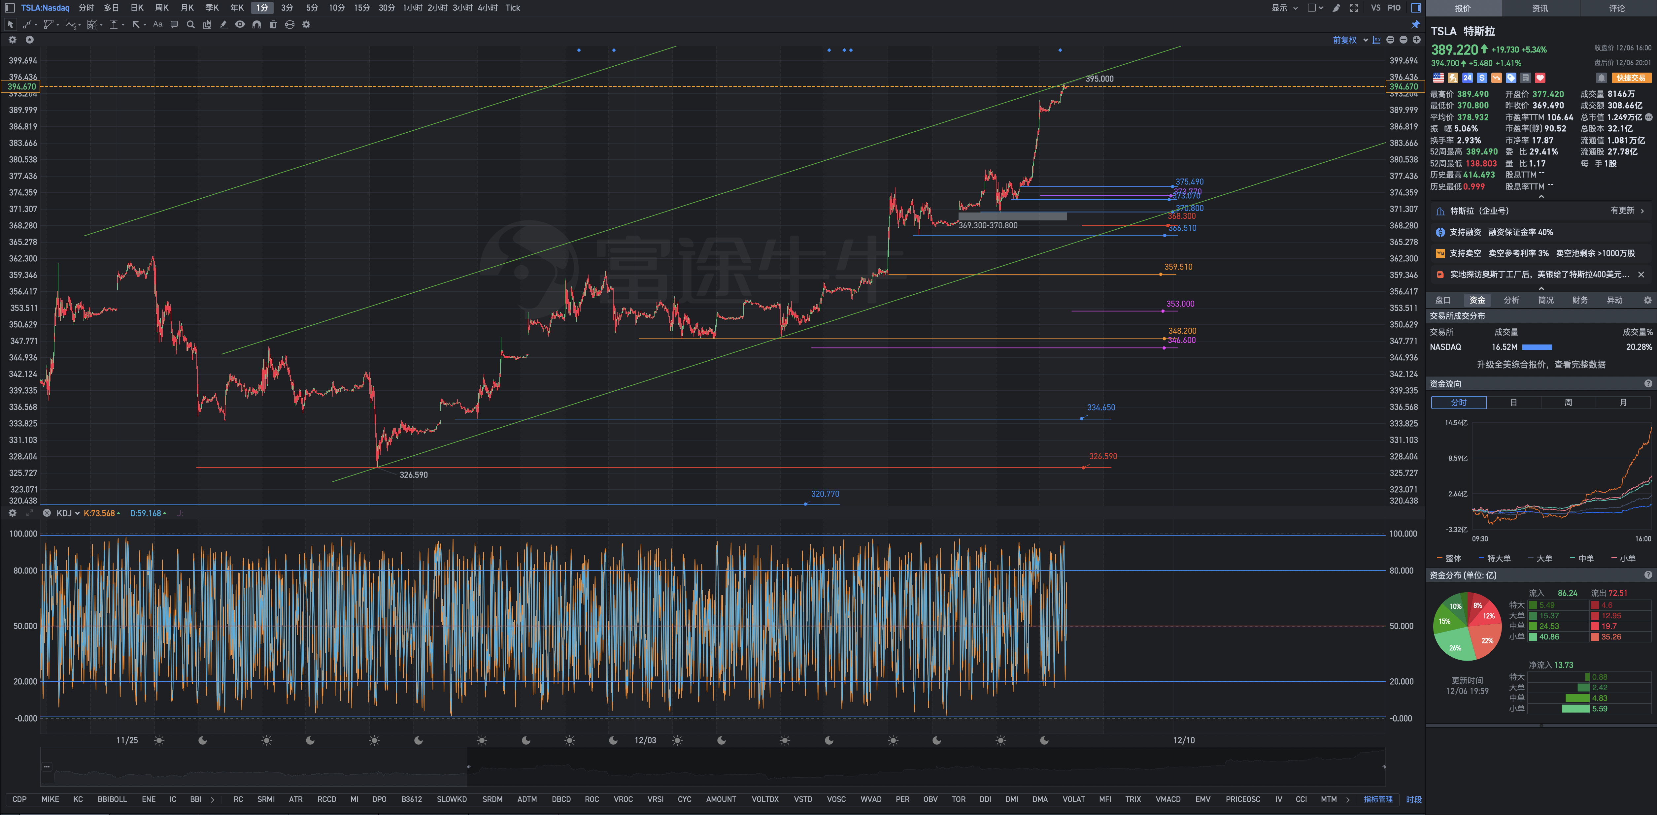Image resolution: width=1657 pixels, height=815 pixels.
Task: Click the Aa text annotation tool
Action: pyautogui.click(x=157, y=24)
